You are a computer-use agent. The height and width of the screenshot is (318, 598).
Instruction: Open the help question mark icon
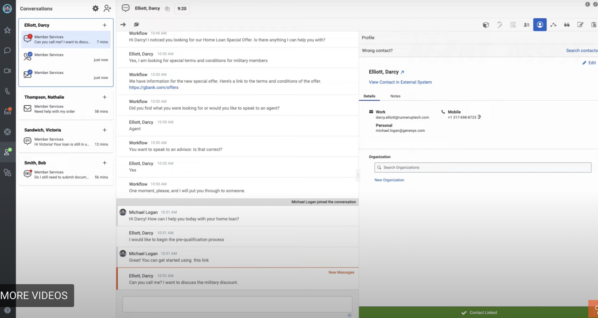point(7,310)
